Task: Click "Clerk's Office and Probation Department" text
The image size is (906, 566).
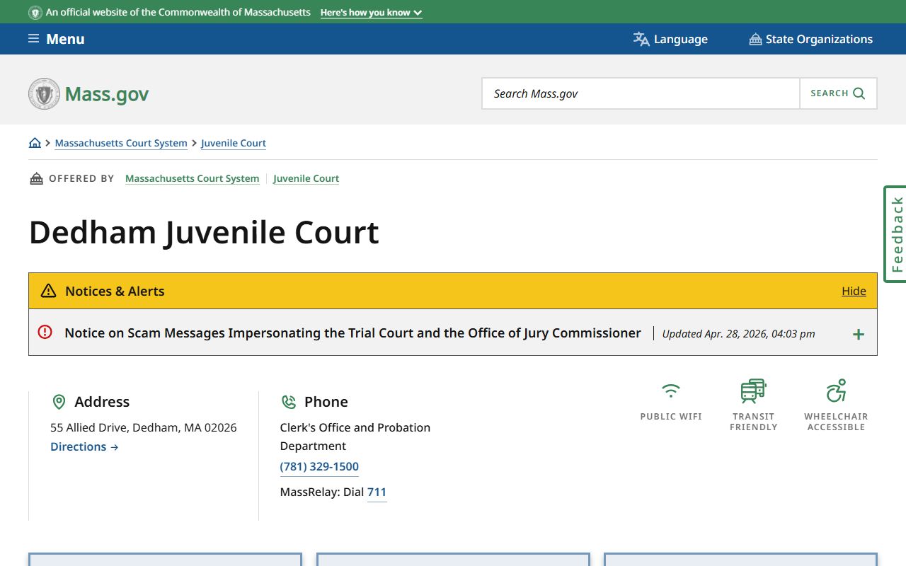Action: (355, 437)
